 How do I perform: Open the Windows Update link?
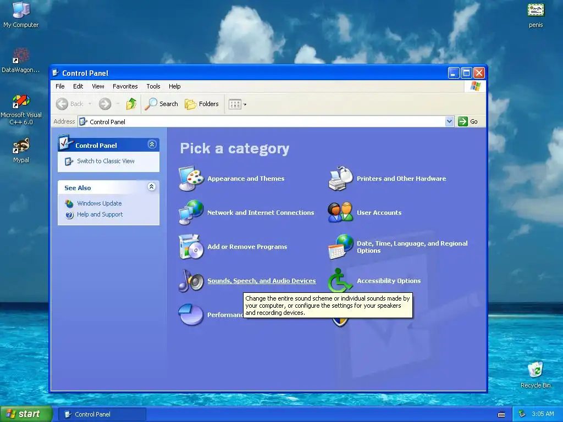point(100,203)
